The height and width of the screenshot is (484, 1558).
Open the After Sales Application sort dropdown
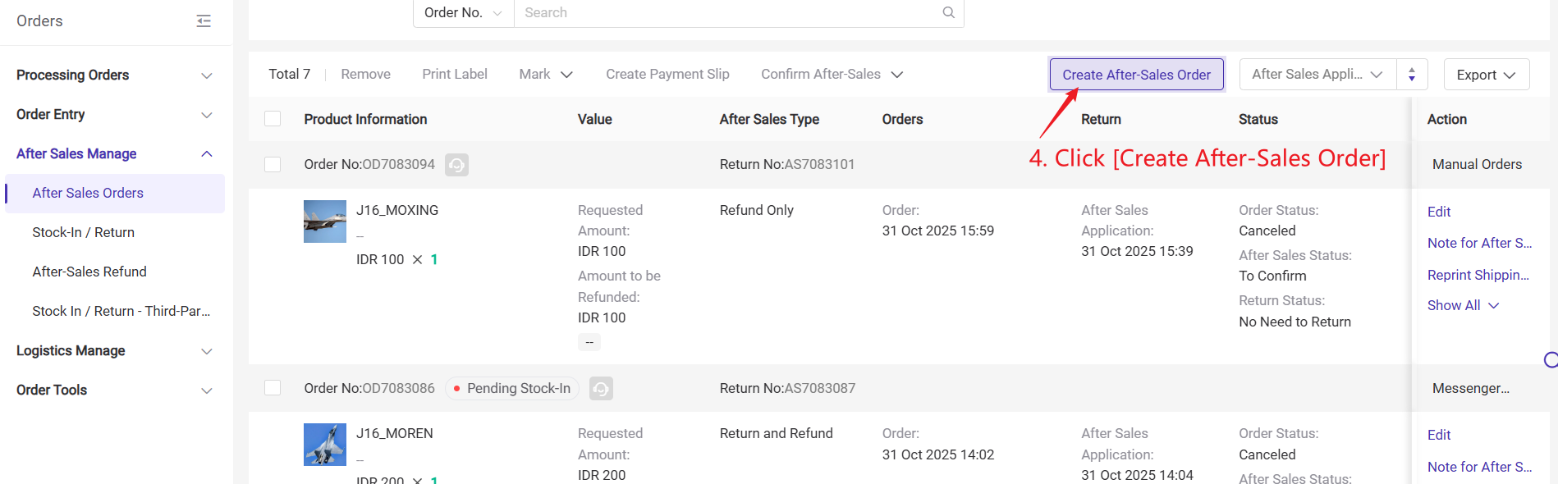pyautogui.click(x=1317, y=75)
